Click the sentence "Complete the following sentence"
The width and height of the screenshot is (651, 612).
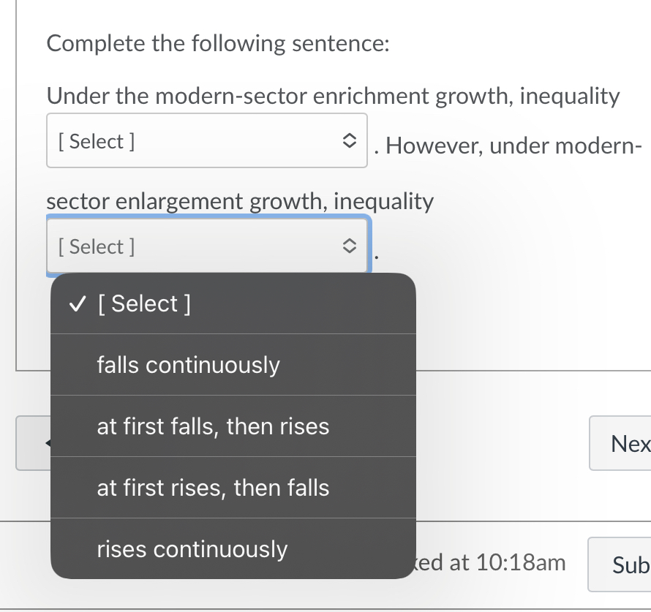[217, 43]
